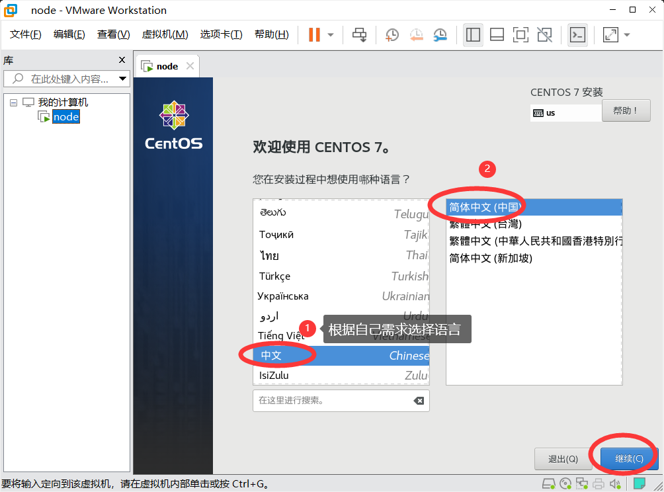Open the power options dropdown arrow

click(331, 34)
